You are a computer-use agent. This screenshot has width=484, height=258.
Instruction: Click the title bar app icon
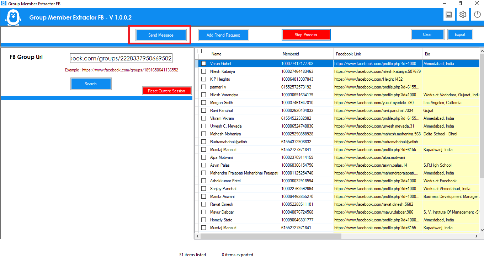pyautogui.click(x=3, y=4)
